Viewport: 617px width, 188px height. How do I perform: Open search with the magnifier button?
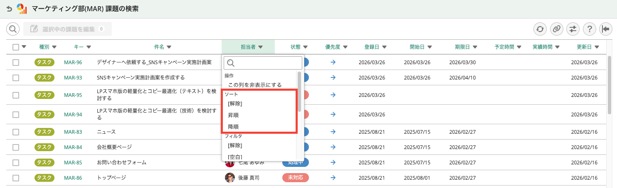13,29
